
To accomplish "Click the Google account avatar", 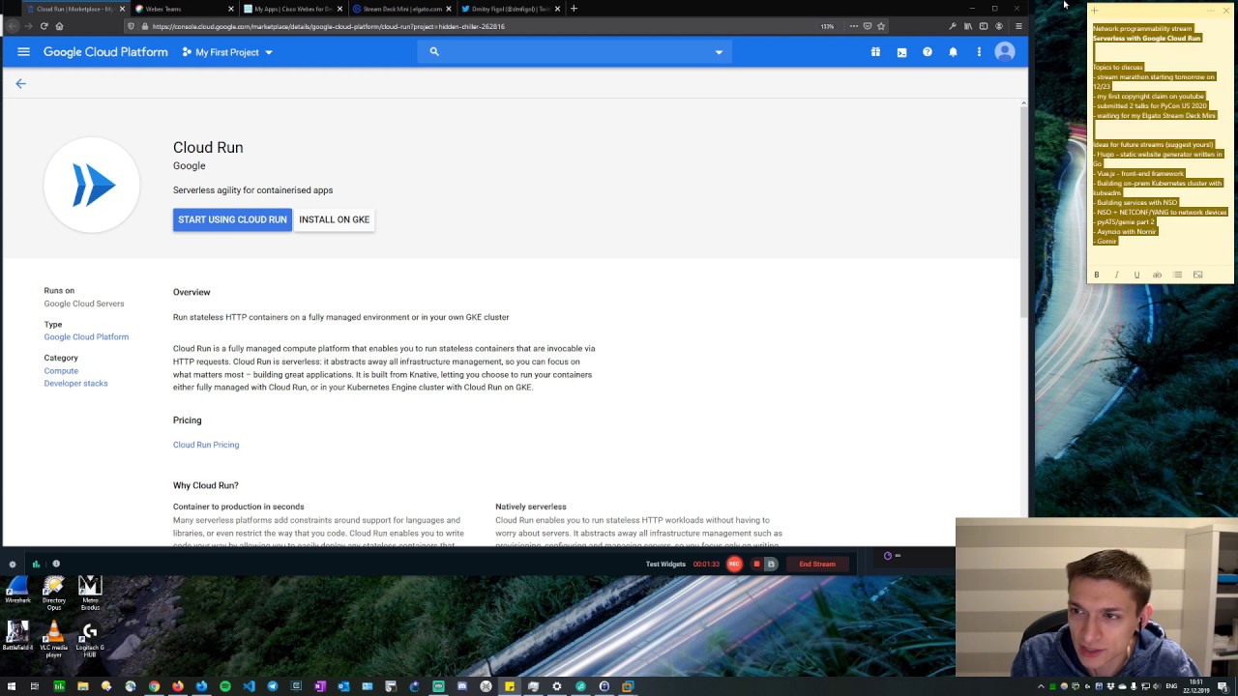I will 1005,52.
